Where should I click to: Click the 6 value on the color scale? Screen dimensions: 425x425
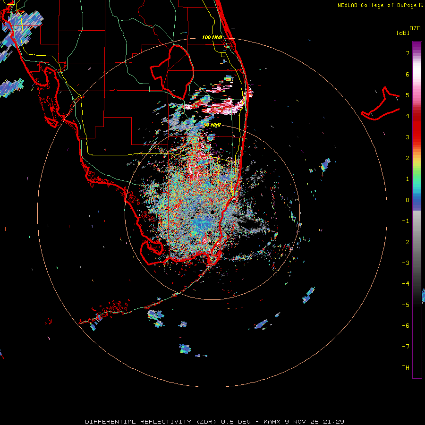[408, 74]
